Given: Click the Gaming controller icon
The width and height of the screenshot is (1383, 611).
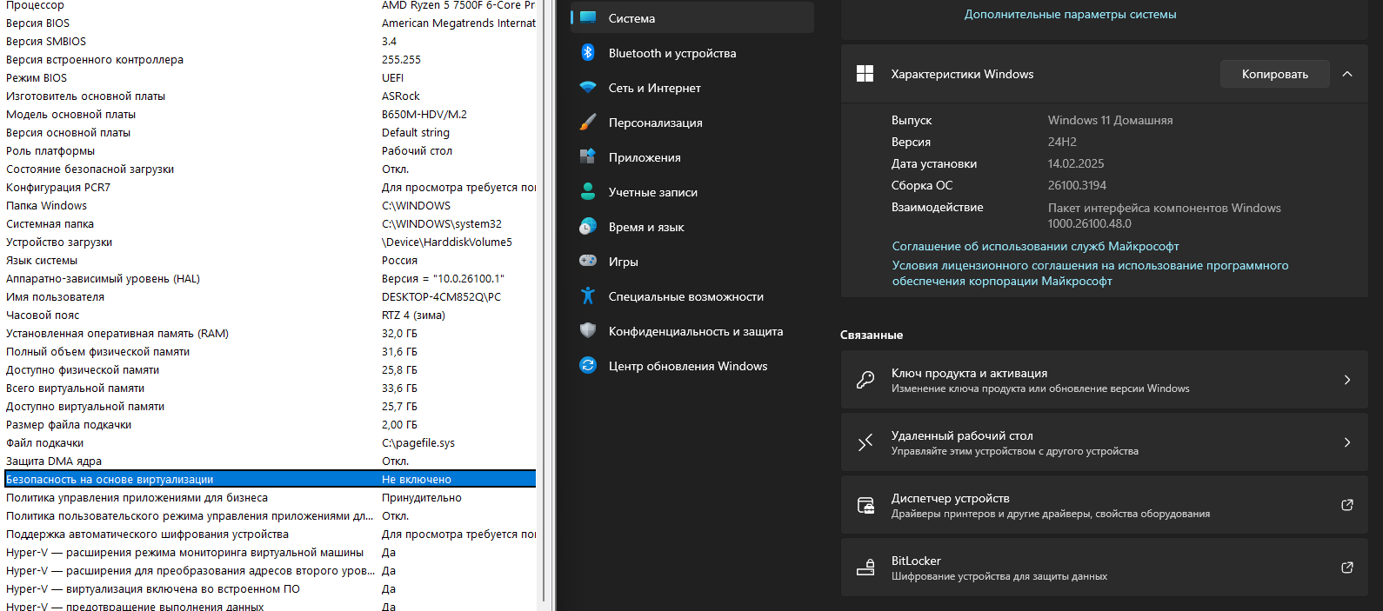Looking at the screenshot, I should (x=588, y=262).
